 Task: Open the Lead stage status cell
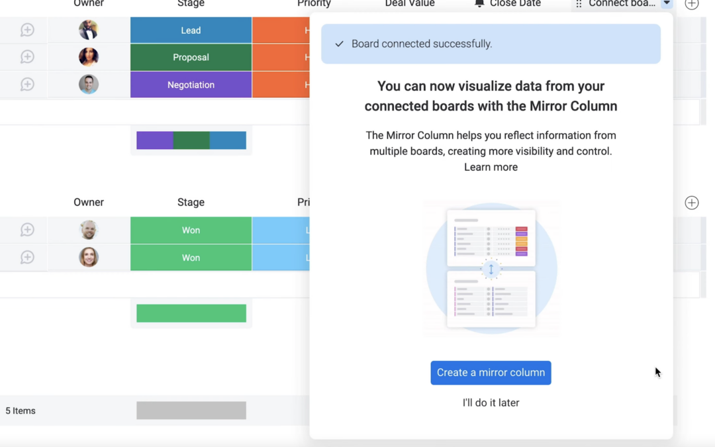(191, 30)
